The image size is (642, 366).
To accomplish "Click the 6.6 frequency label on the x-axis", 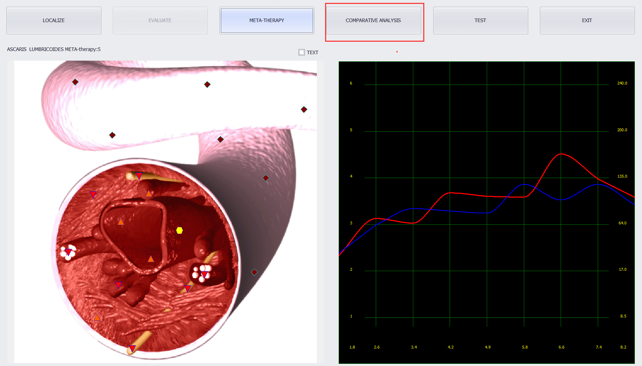I will [x=562, y=347].
